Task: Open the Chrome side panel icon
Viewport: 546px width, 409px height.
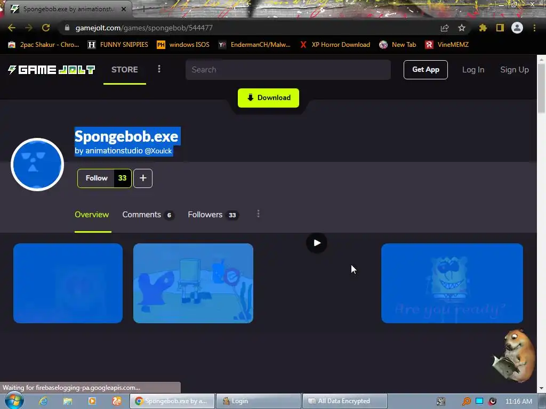Action: (x=500, y=28)
